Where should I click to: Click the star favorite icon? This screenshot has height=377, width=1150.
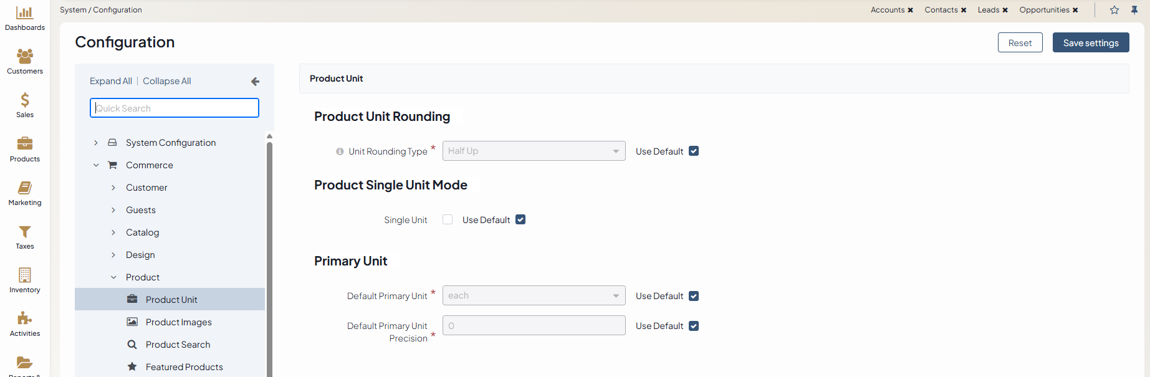pyautogui.click(x=1114, y=10)
